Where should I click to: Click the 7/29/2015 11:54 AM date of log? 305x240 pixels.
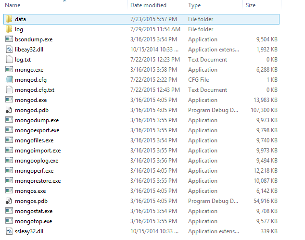pyautogui.click(x=155, y=29)
